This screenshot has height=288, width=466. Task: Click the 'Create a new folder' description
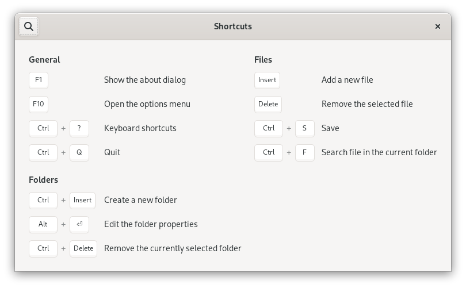click(140, 200)
